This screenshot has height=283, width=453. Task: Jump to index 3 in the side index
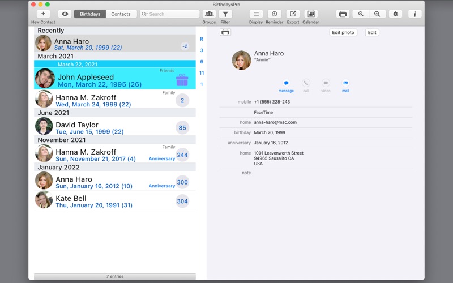(x=202, y=50)
